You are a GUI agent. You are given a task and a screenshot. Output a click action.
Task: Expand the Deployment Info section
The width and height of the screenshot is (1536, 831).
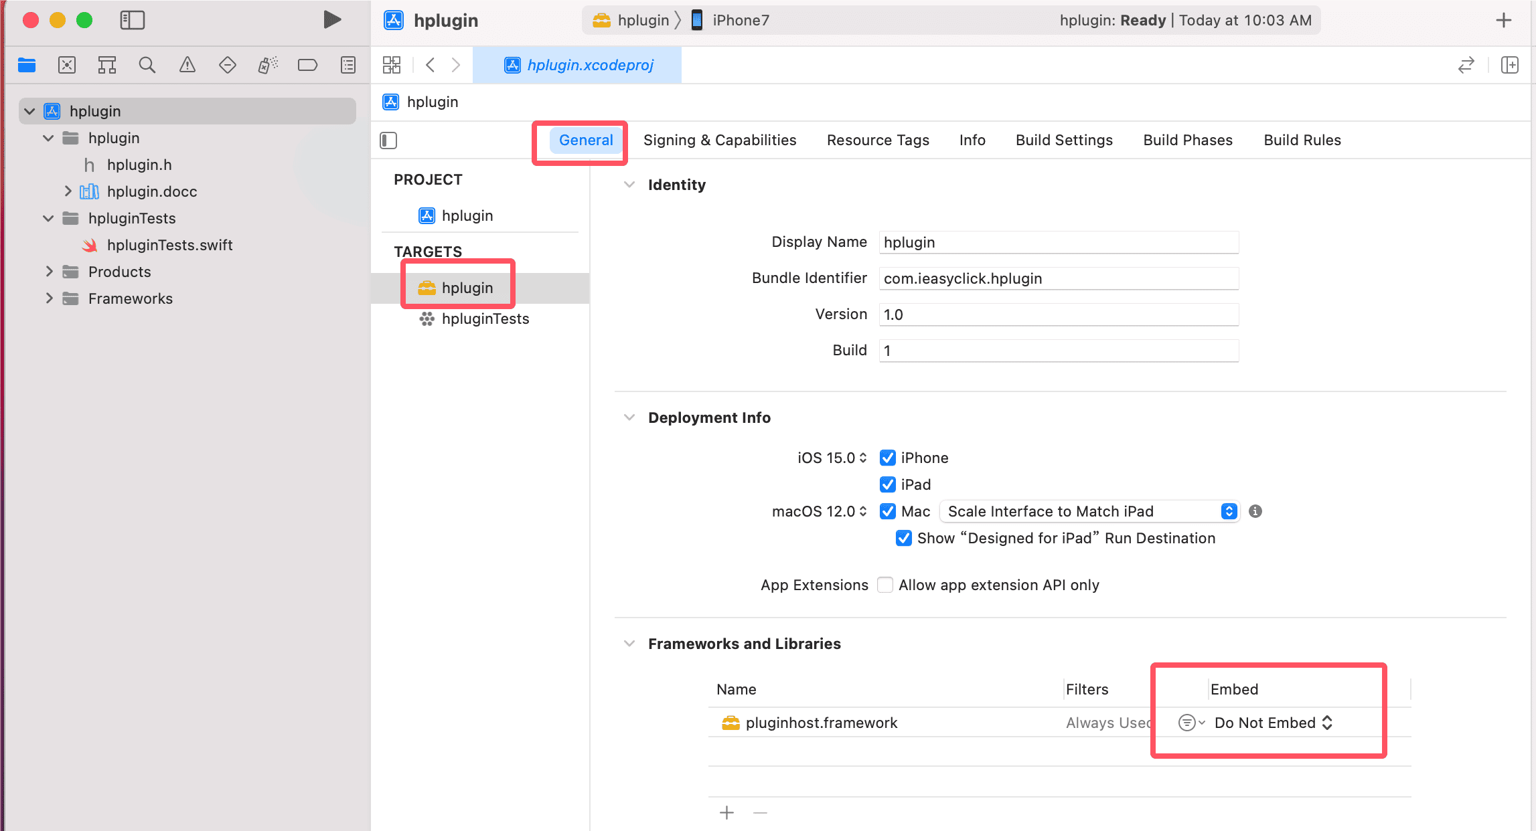pos(629,418)
